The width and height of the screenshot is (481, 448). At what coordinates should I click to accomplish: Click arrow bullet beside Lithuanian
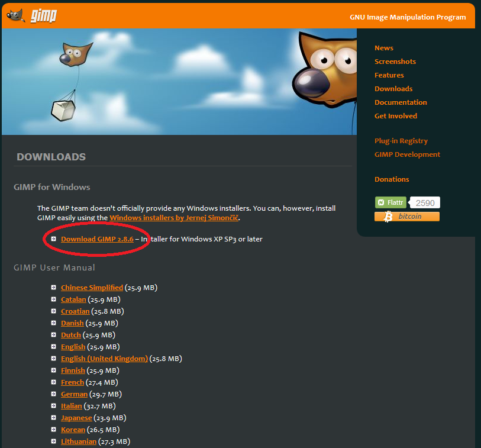[x=54, y=441]
